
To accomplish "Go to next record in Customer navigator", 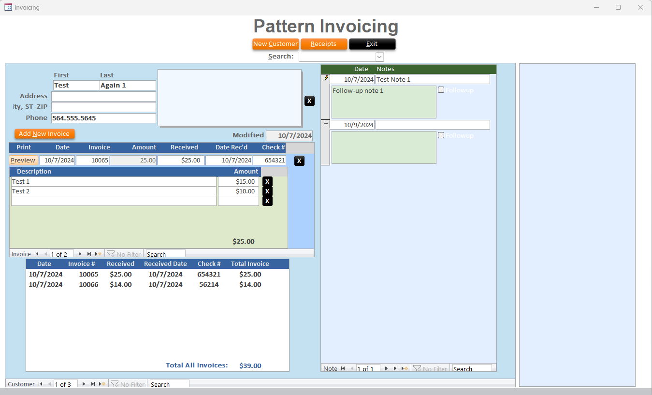I will (84, 384).
